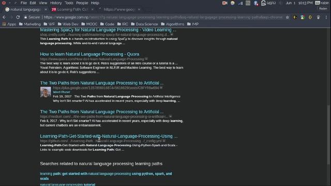This screenshot has height=186, width=331.
Task: Open the Marketing bookmark folder
Action: pyautogui.click(x=30, y=24)
